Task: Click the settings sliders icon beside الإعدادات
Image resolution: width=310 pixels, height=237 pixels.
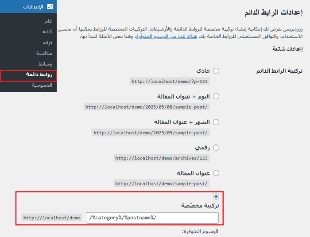Action: coord(50,7)
